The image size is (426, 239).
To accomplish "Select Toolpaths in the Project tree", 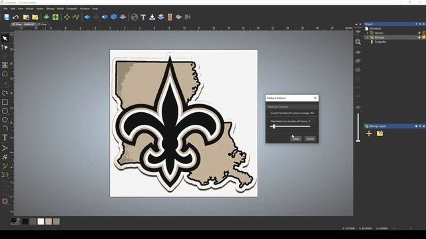I will point(380,42).
